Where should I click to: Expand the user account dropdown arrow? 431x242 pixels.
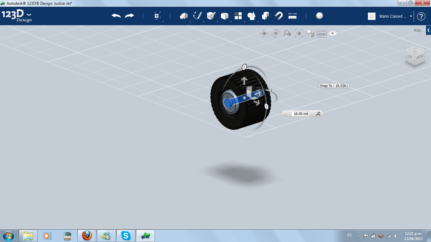(x=411, y=16)
